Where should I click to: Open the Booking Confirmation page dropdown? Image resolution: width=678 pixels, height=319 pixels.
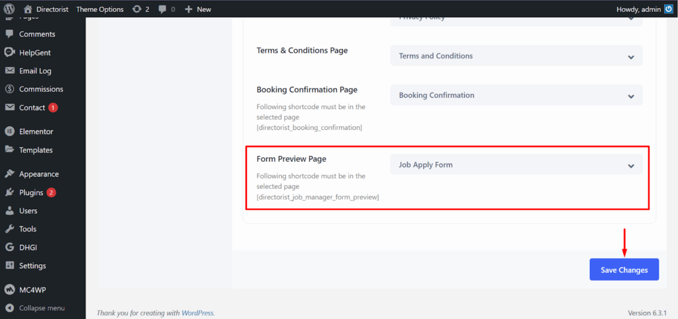[516, 96]
